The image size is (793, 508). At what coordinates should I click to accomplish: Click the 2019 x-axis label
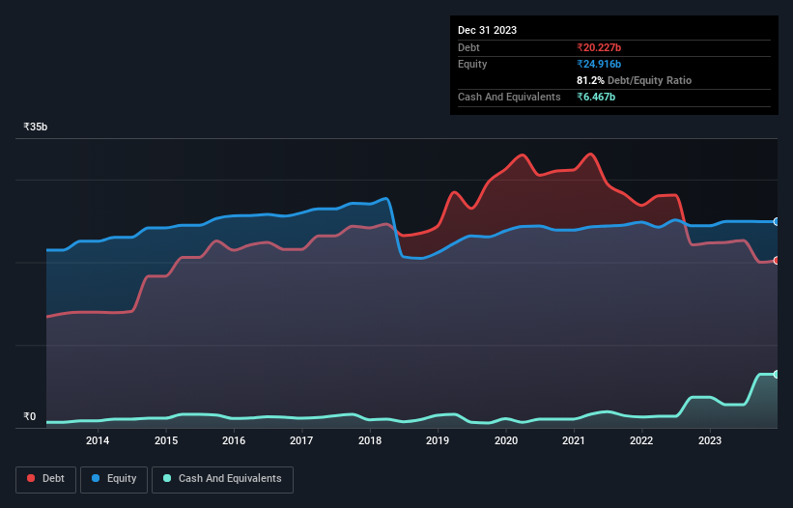pos(438,440)
